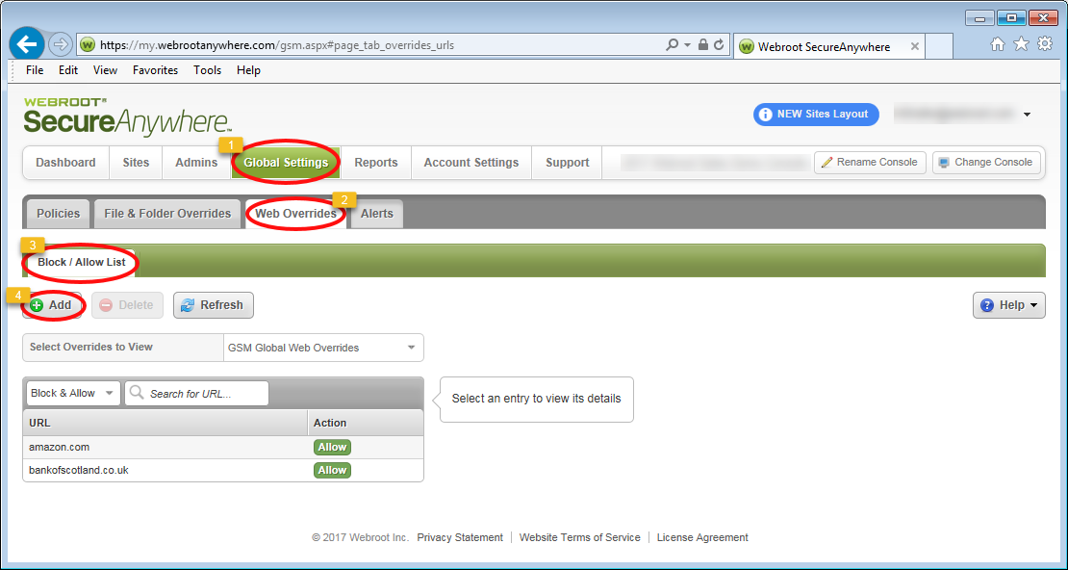Viewport: 1068px width, 570px height.
Task: Click the Allow badge for amazon.com
Action: click(332, 448)
